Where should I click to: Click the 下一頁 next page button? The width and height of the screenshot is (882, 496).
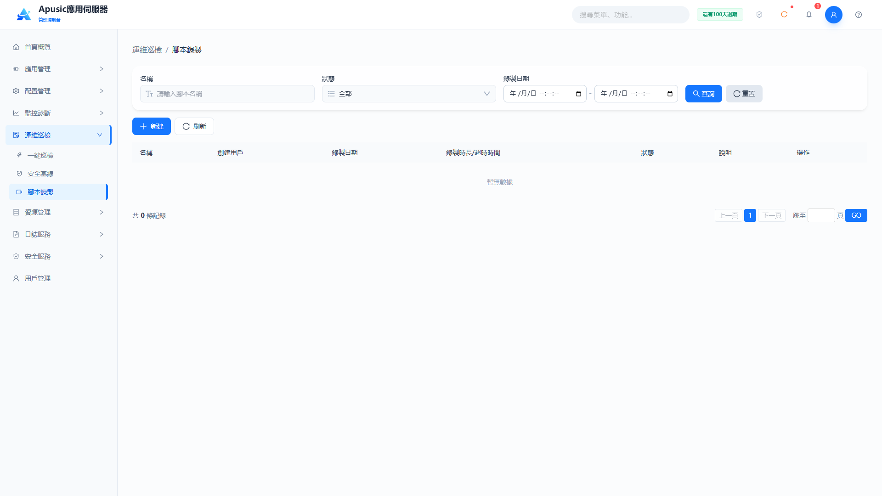point(771,215)
